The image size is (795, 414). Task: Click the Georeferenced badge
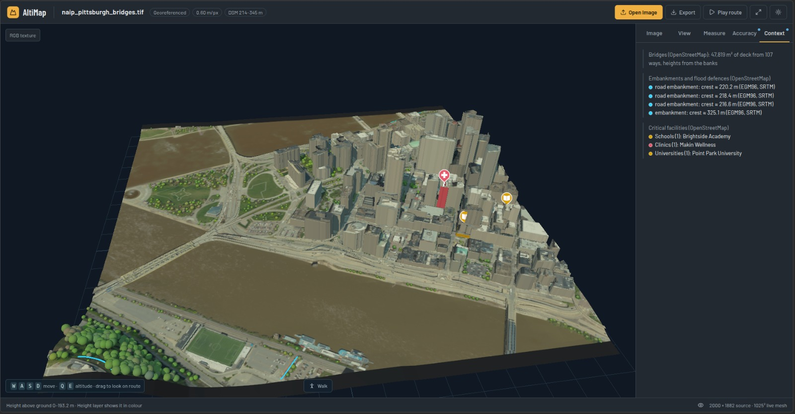coord(169,12)
